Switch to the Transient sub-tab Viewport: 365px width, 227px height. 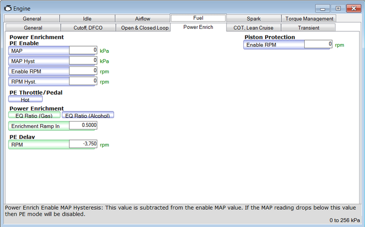click(x=309, y=28)
